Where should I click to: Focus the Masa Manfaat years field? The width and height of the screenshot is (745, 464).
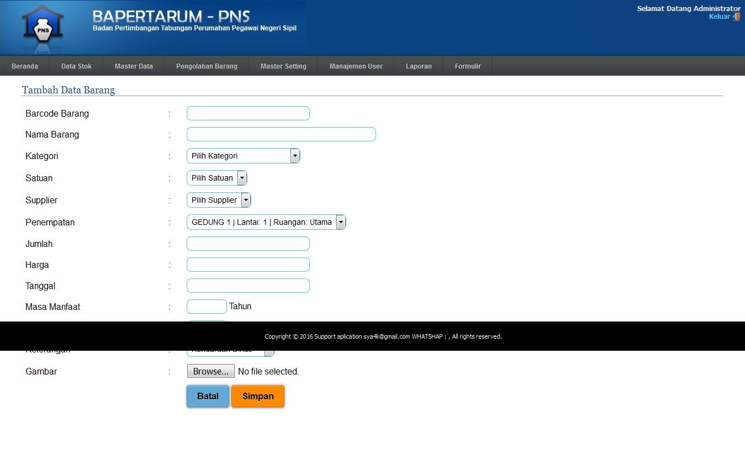click(x=207, y=307)
